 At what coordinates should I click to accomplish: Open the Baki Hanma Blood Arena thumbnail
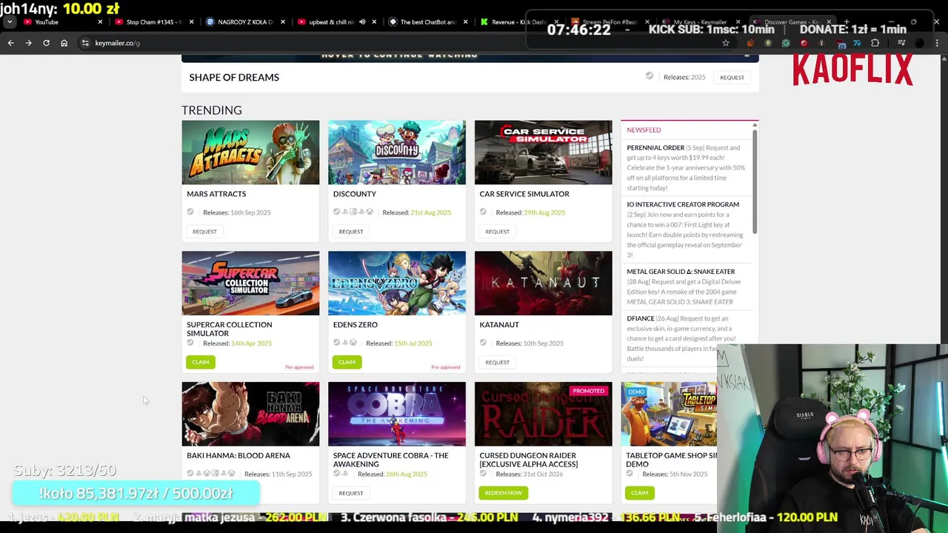click(x=250, y=415)
